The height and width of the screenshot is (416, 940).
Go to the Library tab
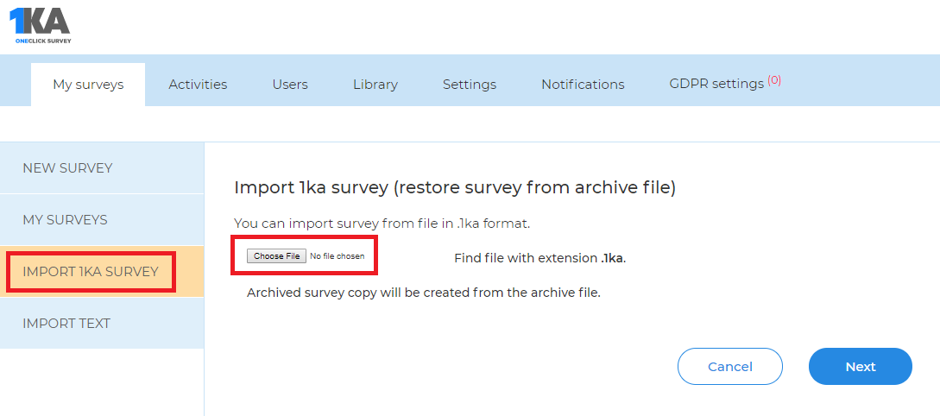[x=375, y=85]
